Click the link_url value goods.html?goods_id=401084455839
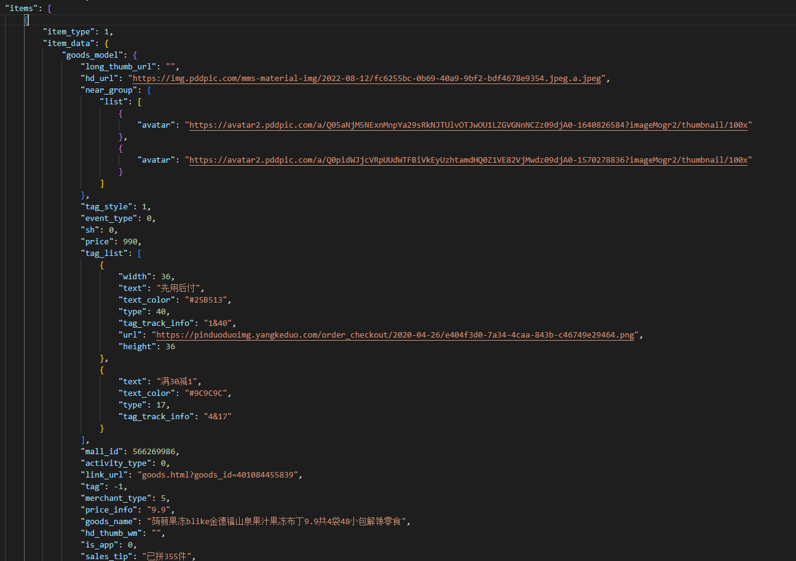Screen dimensions: 796x561 click(218, 475)
